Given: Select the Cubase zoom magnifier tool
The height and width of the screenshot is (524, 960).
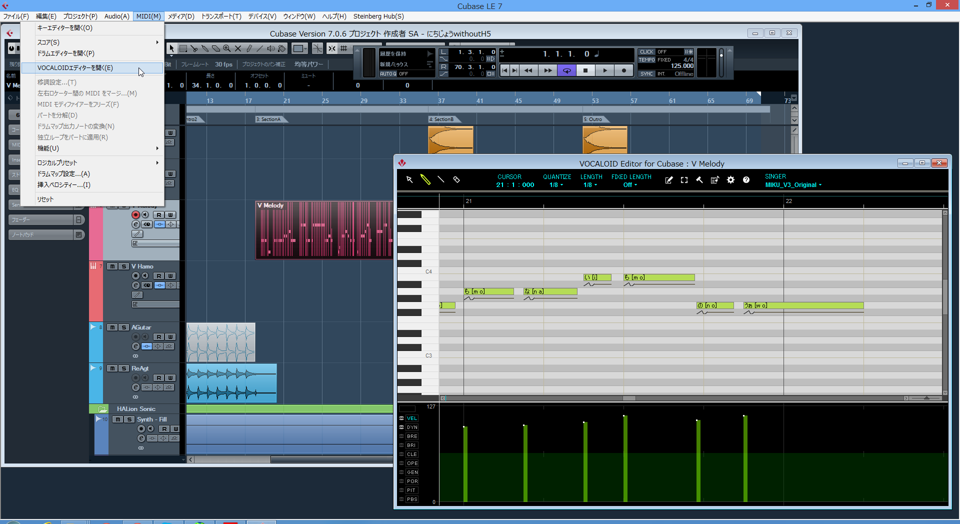Looking at the screenshot, I should pos(227,48).
